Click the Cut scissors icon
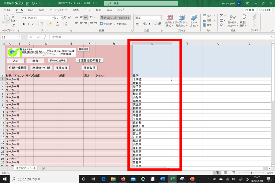 [13, 16]
